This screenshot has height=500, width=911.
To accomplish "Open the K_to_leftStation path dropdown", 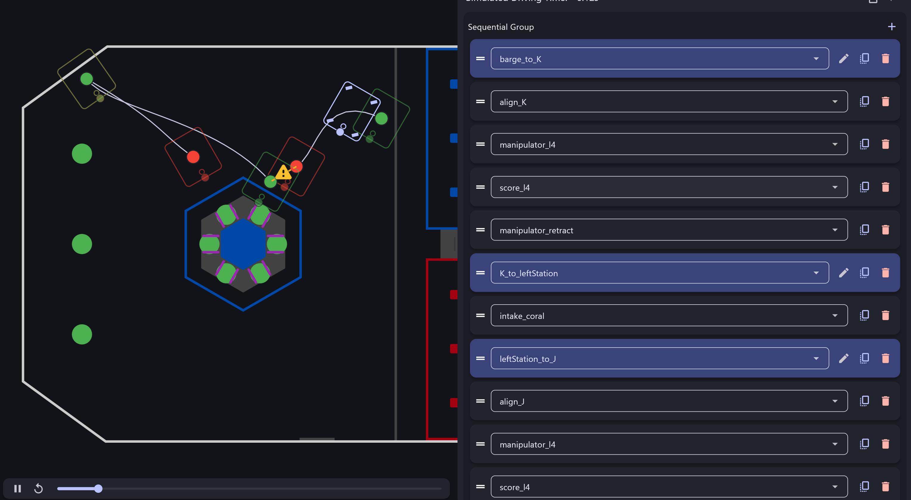I will 660,272.
